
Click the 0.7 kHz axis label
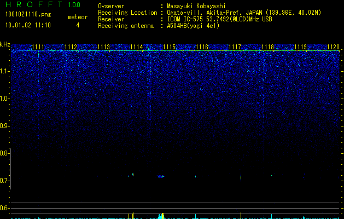(4, 181)
